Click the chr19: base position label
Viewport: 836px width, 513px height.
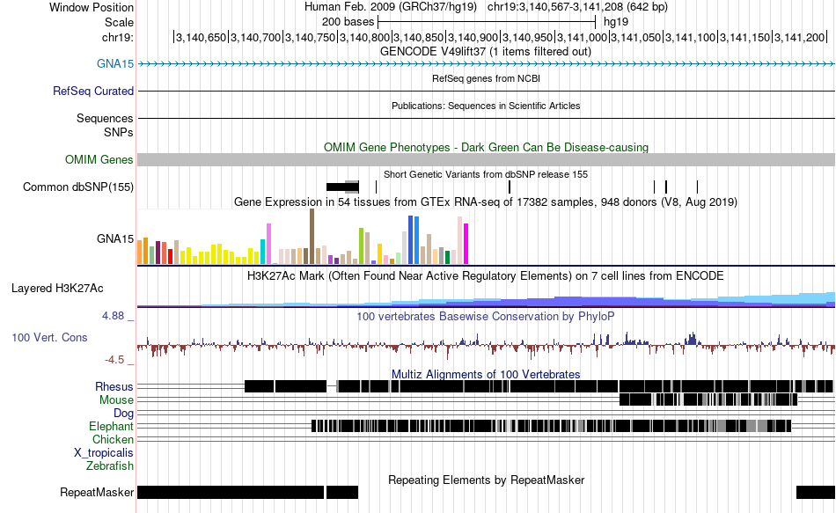pyautogui.click(x=117, y=37)
